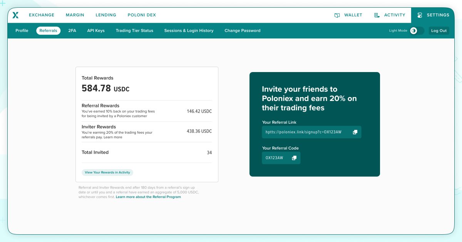Click the Wallet icon in the top bar
This screenshot has width=462, height=242.
click(337, 15)
